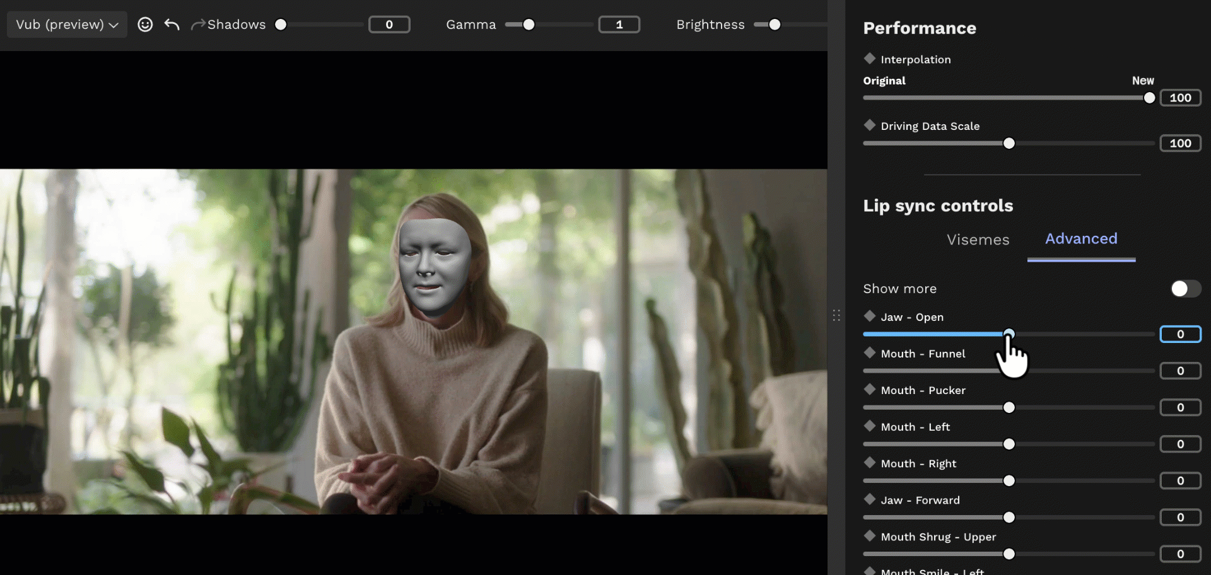Viewport: 1211px width, 575px height.
Task: Click the keyframe diamond for Driving Data Scale
Action: pyautogui.click(x=870, y=125)
